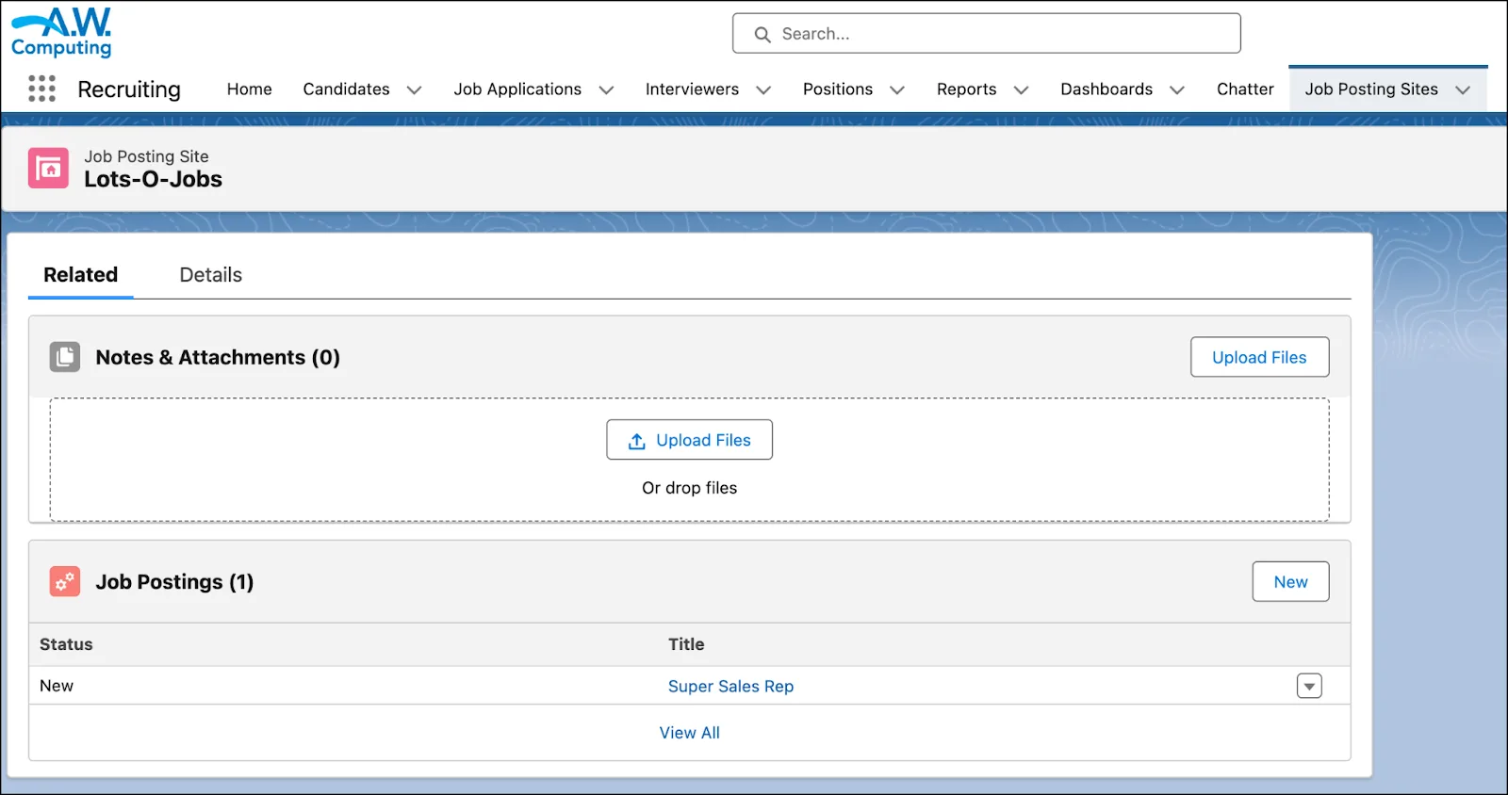Screen dimensions: 1508x795
Task: Go to the Home tab
Action: pos(250,89)
